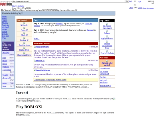Open the backyard adventure link
The image size is (154, 116).
(x=104, y=81)
